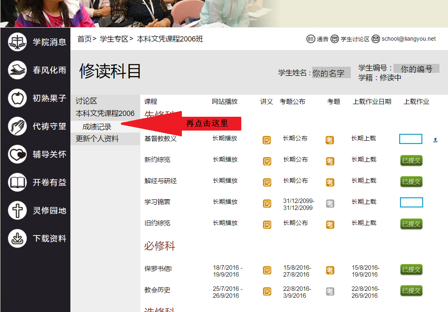Click 已提交 button for 解经与研经
The height and width of the screenshot is (312, 448).
click(x=411, y=181)
